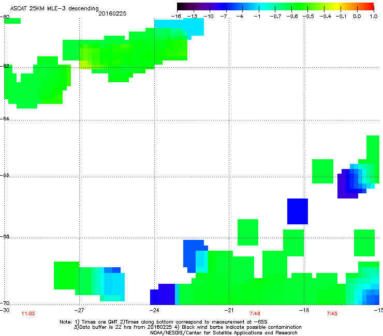The width and height of the screenshot is (383, 336).
Task: Click the solid blue data block near -18
Action: 298,211
